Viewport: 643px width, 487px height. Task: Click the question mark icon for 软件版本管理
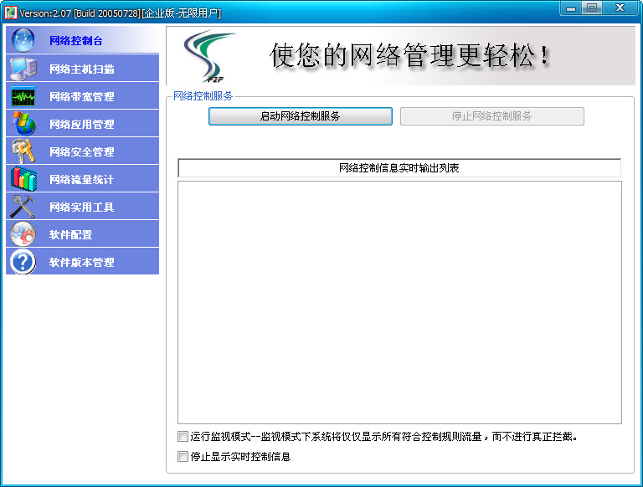23,262
